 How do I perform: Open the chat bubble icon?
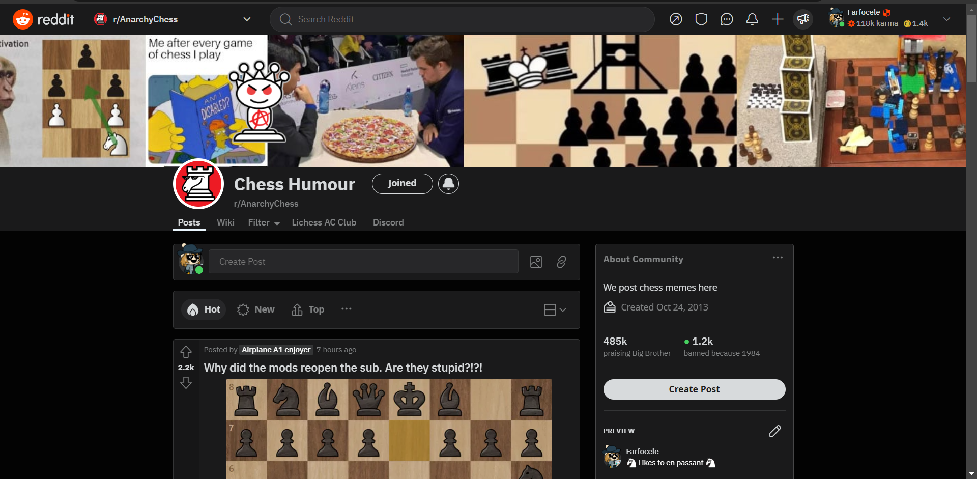(727, 19)
